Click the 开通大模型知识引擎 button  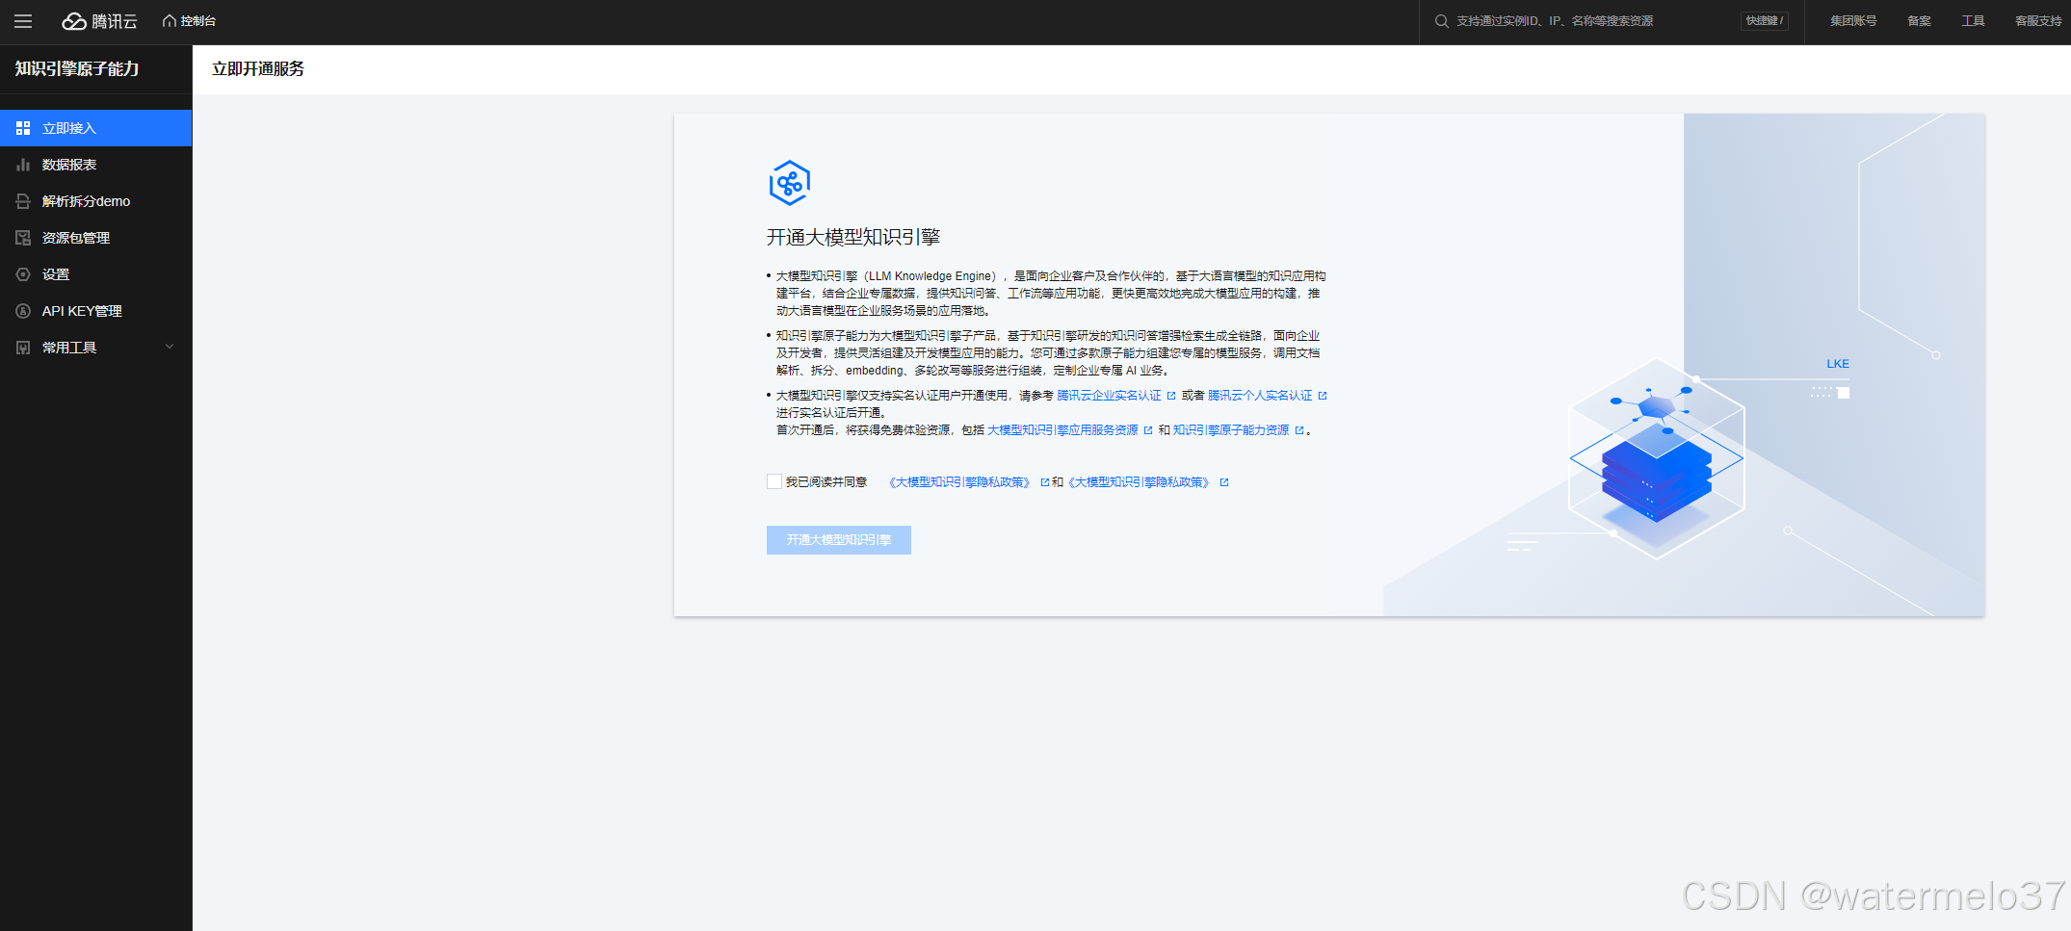(x=838, y=540)
